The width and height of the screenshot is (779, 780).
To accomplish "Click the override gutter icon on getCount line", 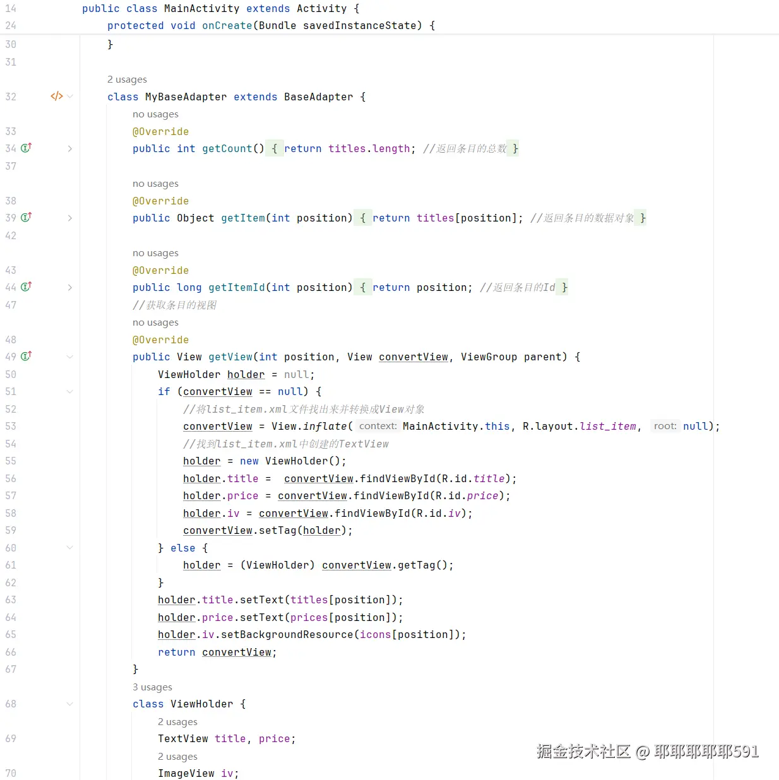I will click(26, 148).
